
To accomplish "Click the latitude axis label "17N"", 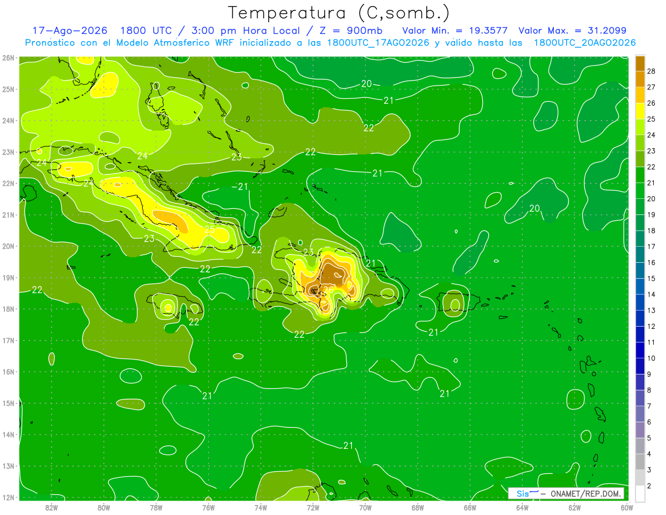I will (x=8, y=341).
